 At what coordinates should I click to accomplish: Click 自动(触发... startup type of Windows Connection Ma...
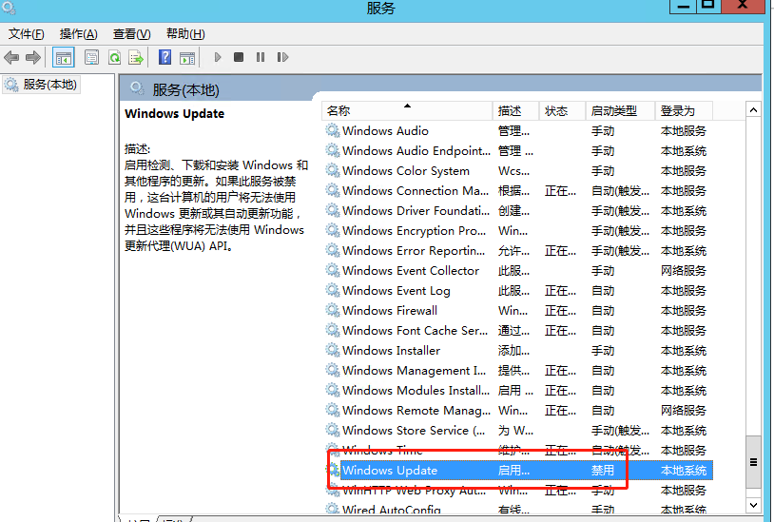(621, 191)
